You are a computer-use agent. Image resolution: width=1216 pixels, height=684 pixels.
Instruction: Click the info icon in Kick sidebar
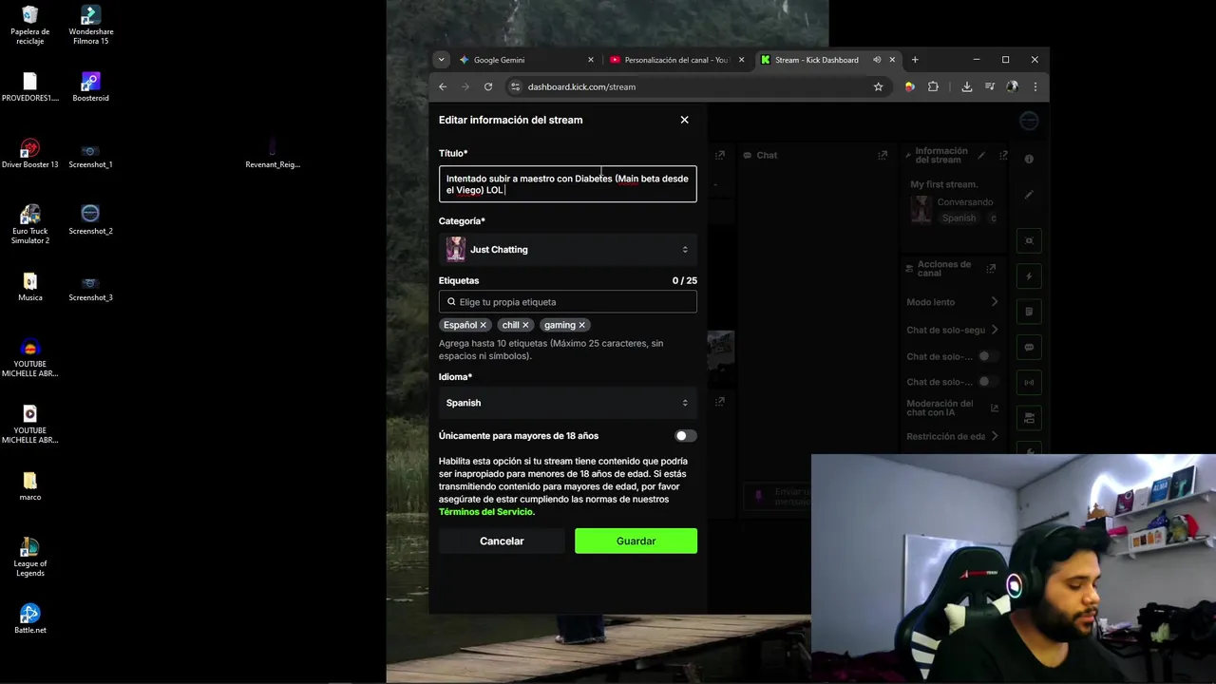click(1029, 159)
